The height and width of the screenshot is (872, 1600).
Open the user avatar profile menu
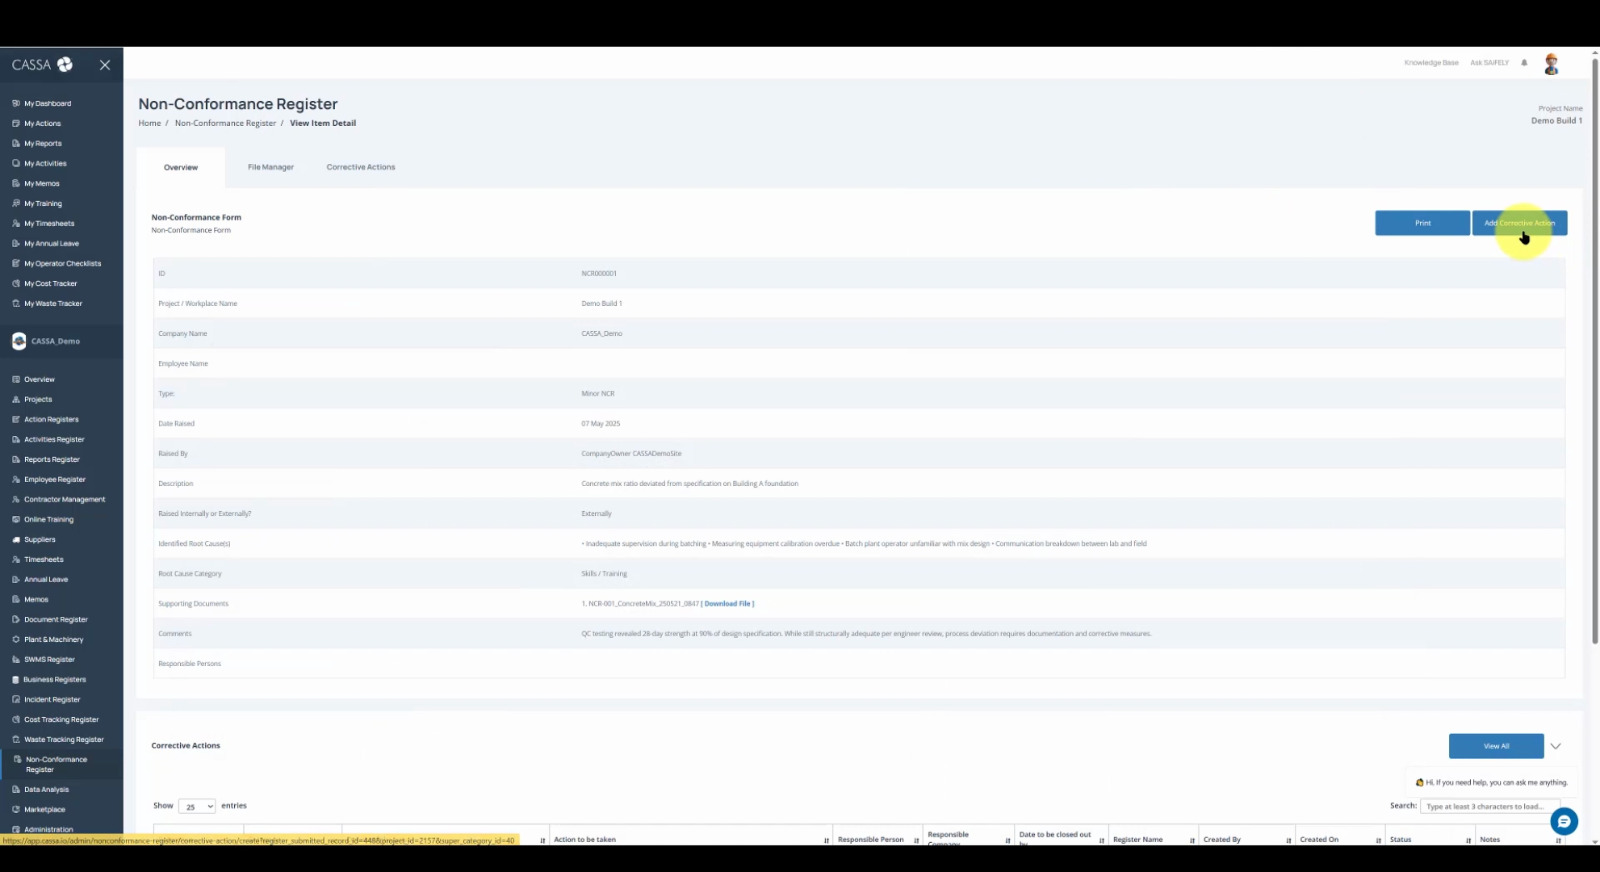coord(1551,64)
